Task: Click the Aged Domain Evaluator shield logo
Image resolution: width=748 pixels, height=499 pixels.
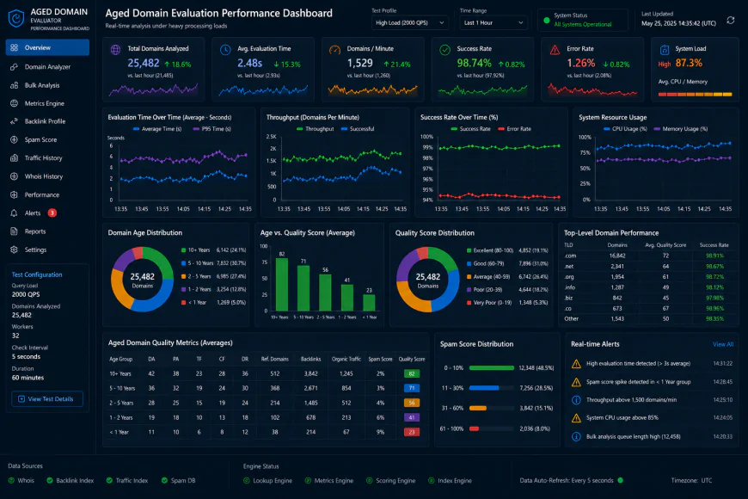Action: point(16,19)
